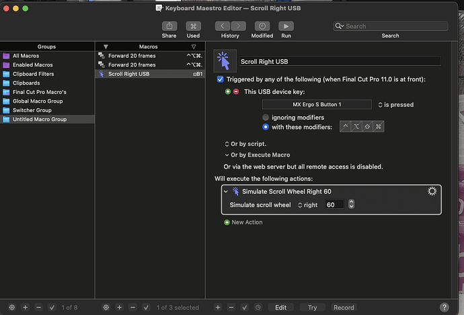
Task: Click the Try button
Action: pos(312,308)
